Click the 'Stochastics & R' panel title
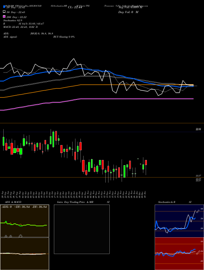 167,202
